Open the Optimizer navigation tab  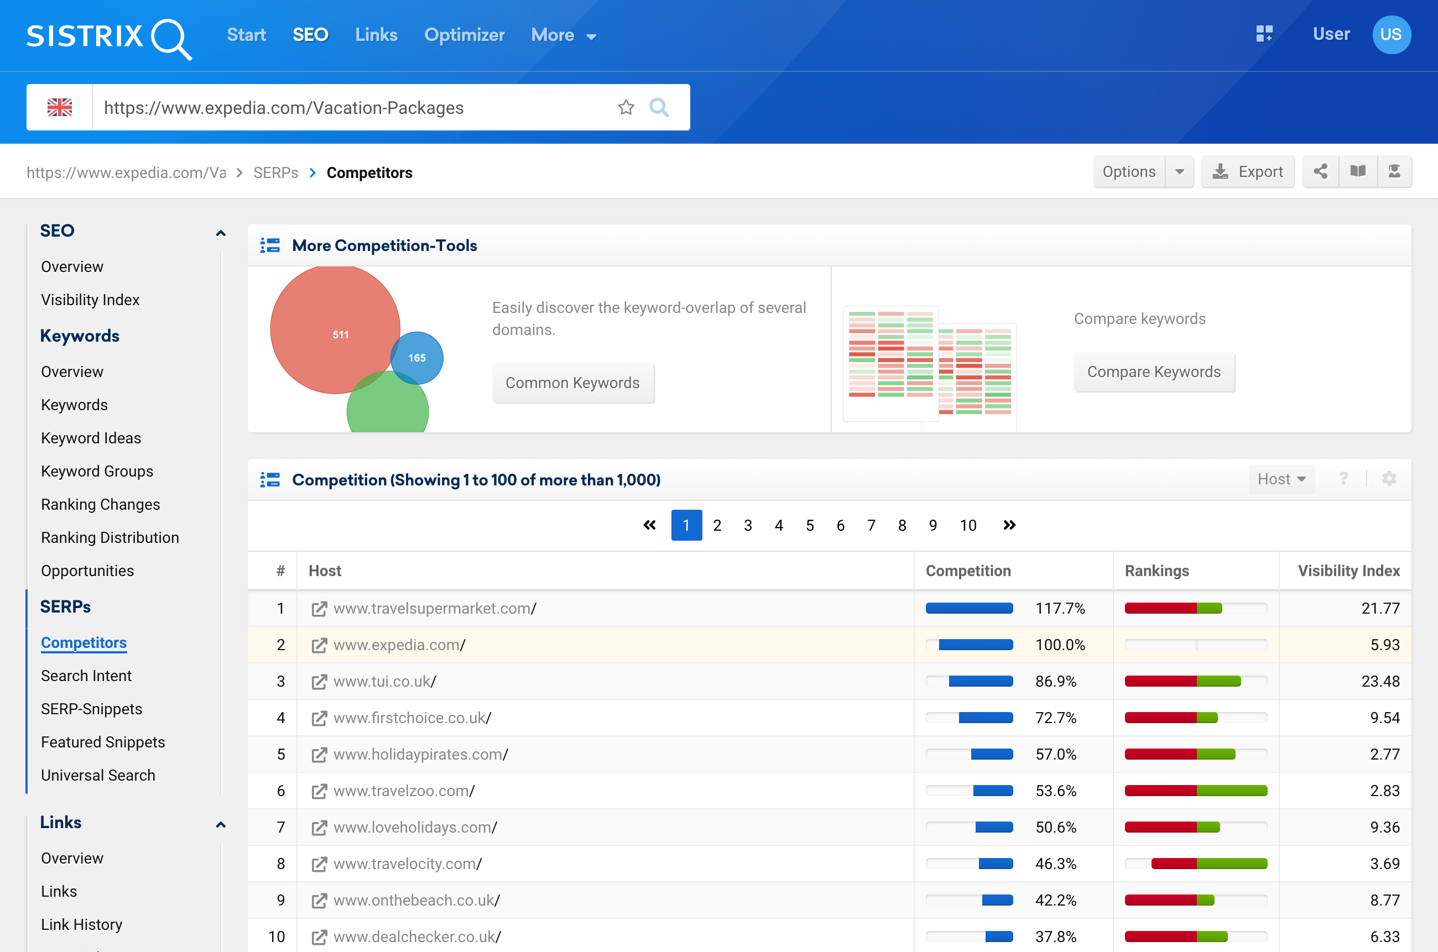tap(465, 35)
